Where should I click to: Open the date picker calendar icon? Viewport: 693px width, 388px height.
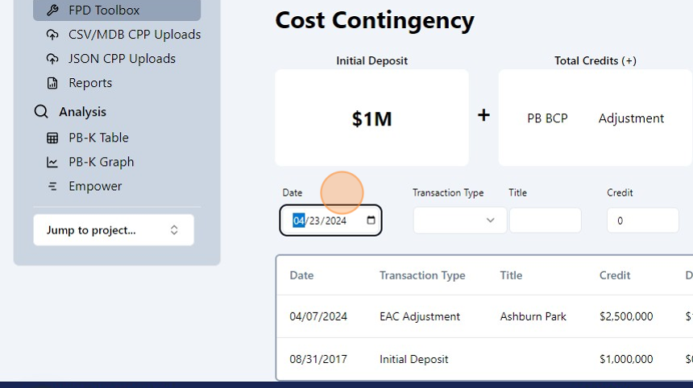pyautogui.click(x=371, y=221)
